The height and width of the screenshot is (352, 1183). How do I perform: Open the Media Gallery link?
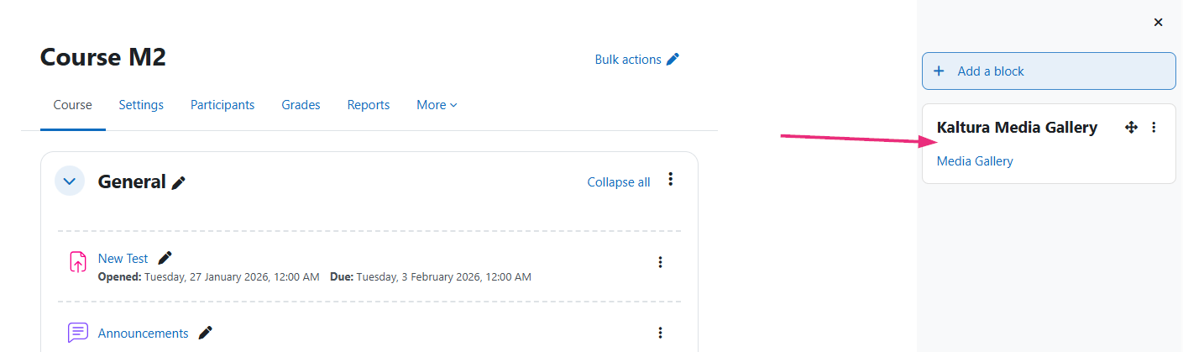975,161
